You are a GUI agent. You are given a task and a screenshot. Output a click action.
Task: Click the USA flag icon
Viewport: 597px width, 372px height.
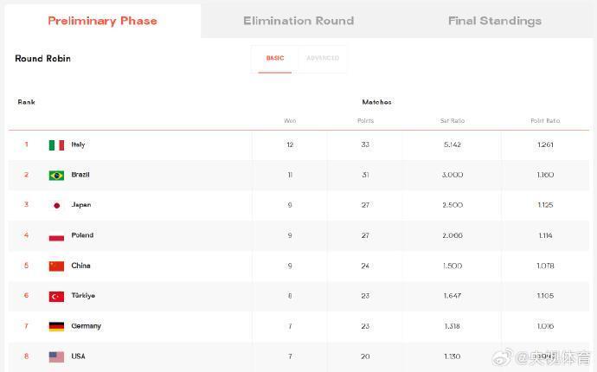[56, 356]
